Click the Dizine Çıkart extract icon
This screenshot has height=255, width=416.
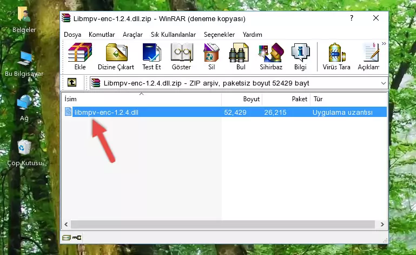[116, 57]
